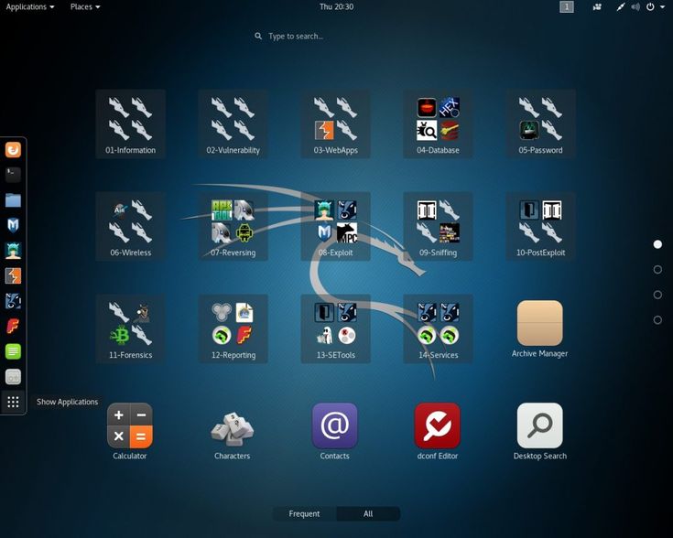673x538 pixels.
Task: Click the workspace indicator number 1
Action: click(x=567, y=7)
